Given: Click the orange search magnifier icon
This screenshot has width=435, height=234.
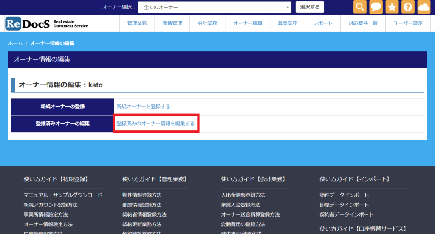Looking at the screenshot, I should click(360, 7).
